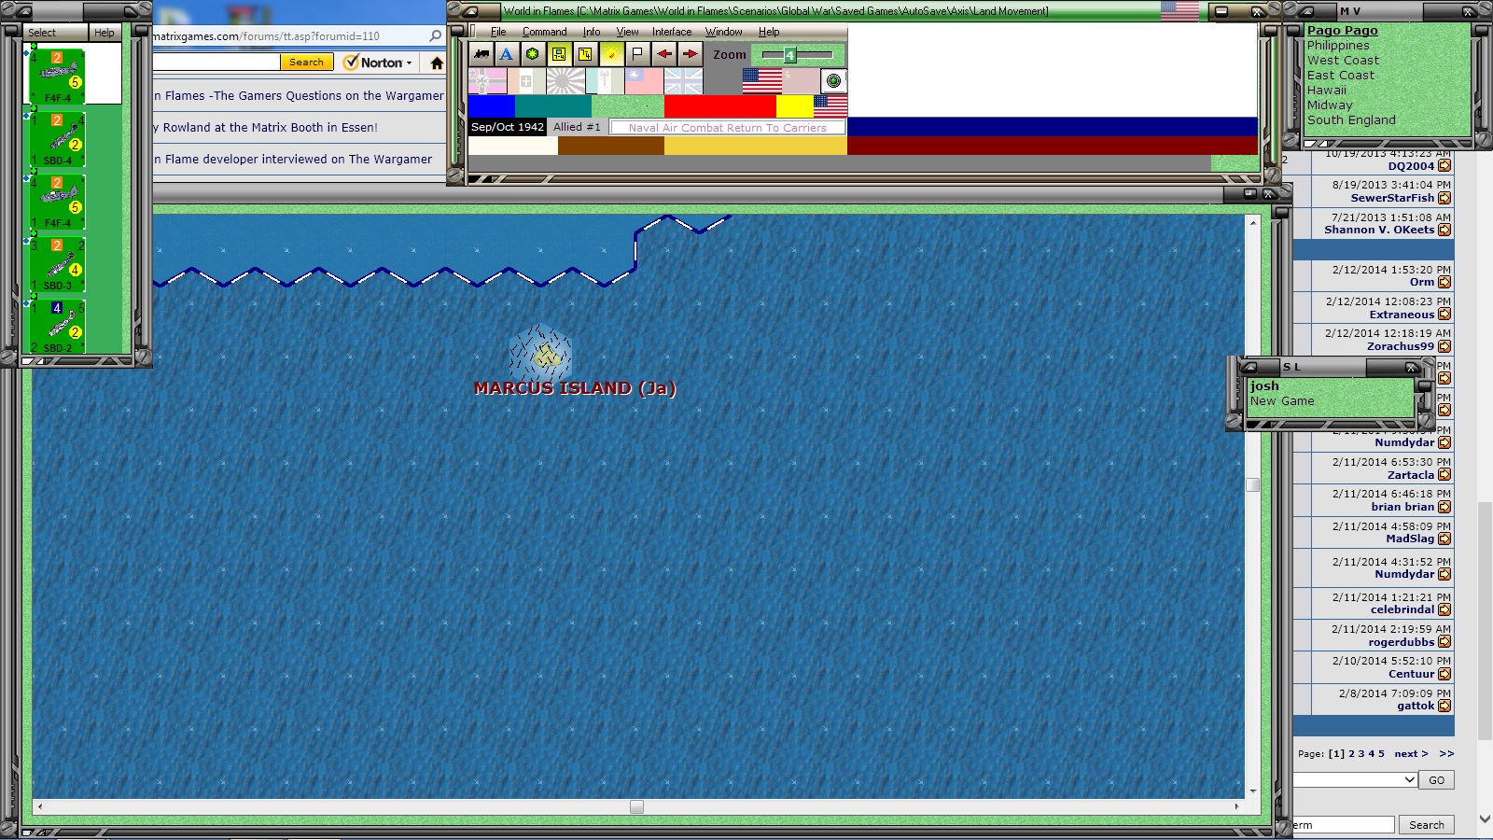
Task: Click the forum Search button at bottom
Action: click(1426, 825)
